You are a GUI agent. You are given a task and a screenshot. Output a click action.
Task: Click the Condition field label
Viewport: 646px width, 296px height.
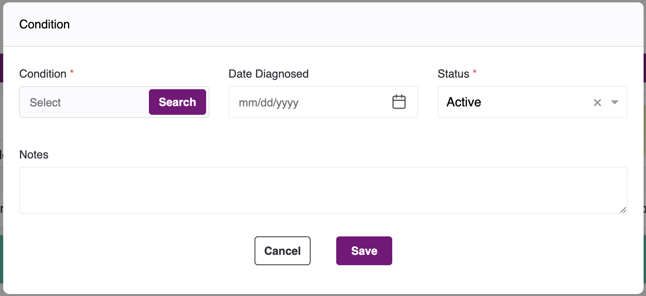pyautogui.click(x=43, y=74)
